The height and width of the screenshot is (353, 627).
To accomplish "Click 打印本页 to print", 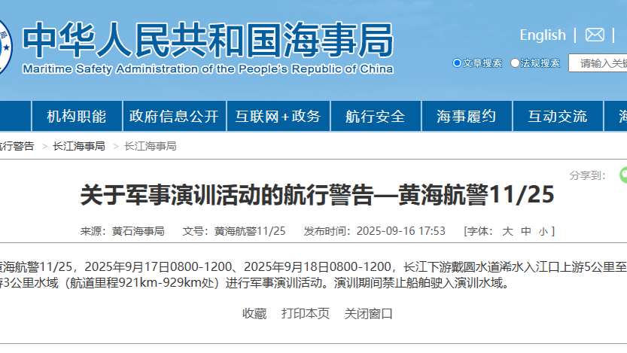I will click(306, 314).
